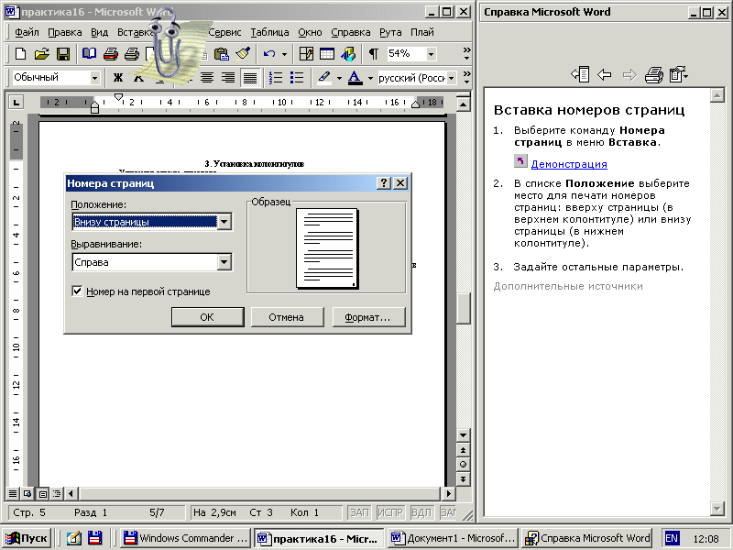Open the Файл menu

pos(27,32)
